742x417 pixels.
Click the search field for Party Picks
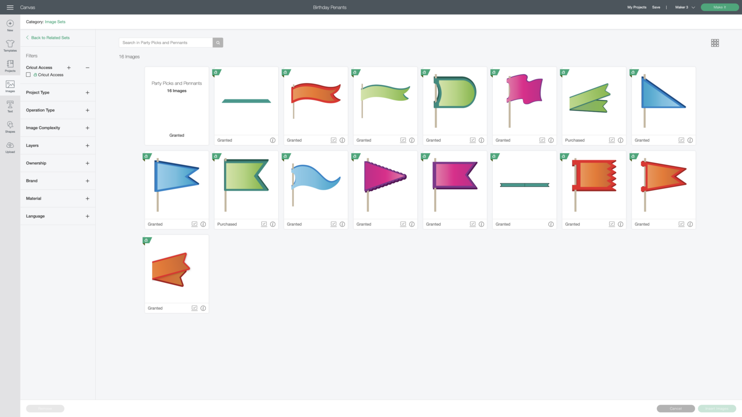166,42
